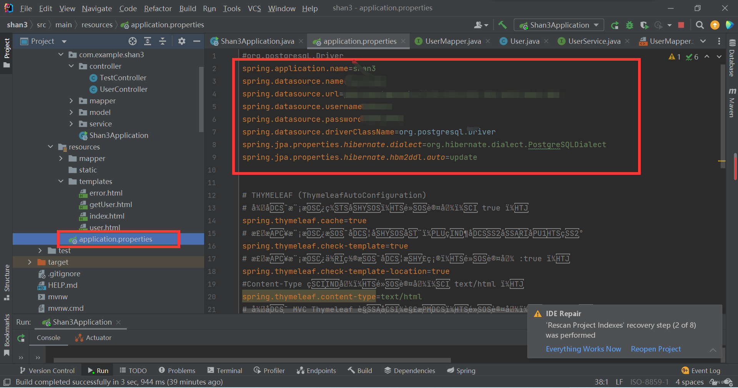Open the VCS menu
738x388 pixels.
(x=254, y=8)
